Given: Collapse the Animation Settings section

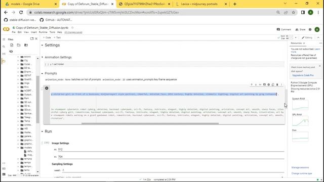Looking at the screenshot, I should pos(43,57).
